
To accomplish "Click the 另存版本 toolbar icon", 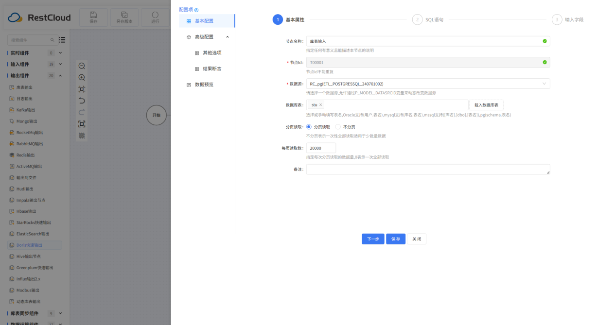I will (x=124, y=15).
